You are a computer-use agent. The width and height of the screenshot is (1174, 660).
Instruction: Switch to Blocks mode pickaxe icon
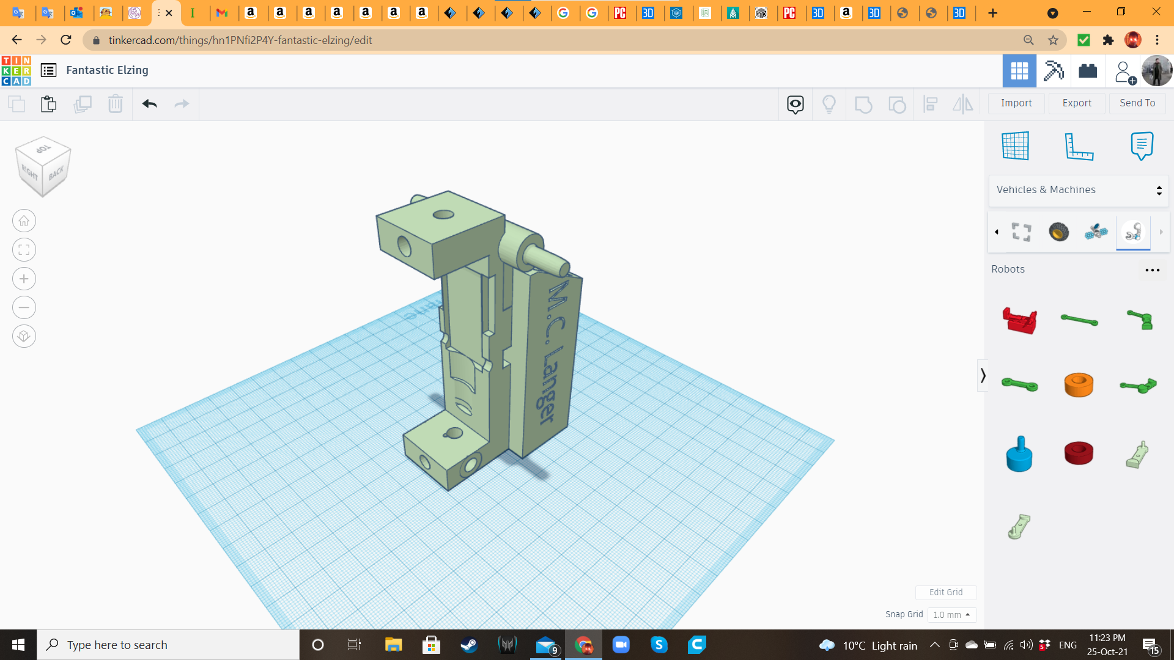point(1054,71)
